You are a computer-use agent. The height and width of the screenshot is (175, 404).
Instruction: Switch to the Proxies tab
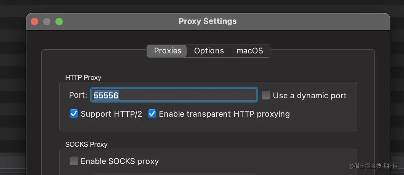168,51
